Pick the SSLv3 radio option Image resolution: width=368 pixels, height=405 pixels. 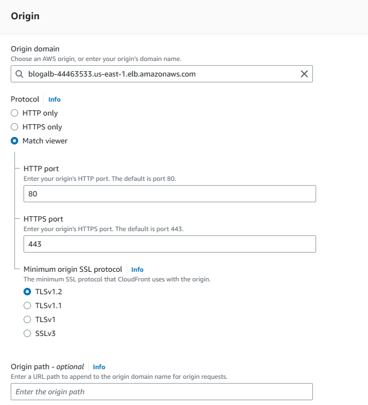27,333
